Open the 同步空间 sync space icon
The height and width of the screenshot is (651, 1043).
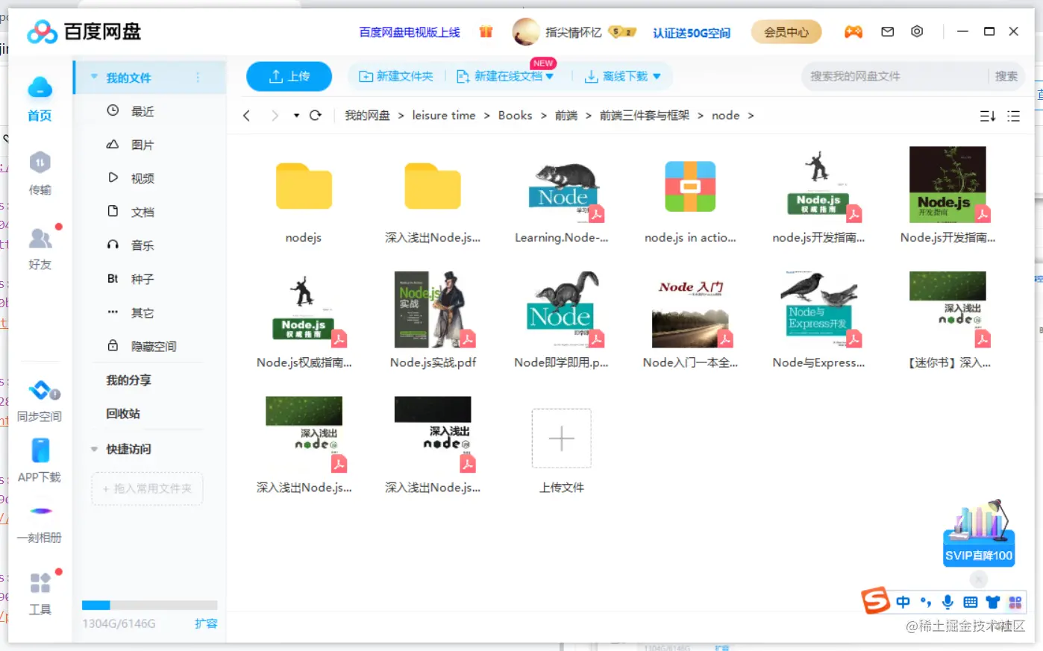[40, 390]
